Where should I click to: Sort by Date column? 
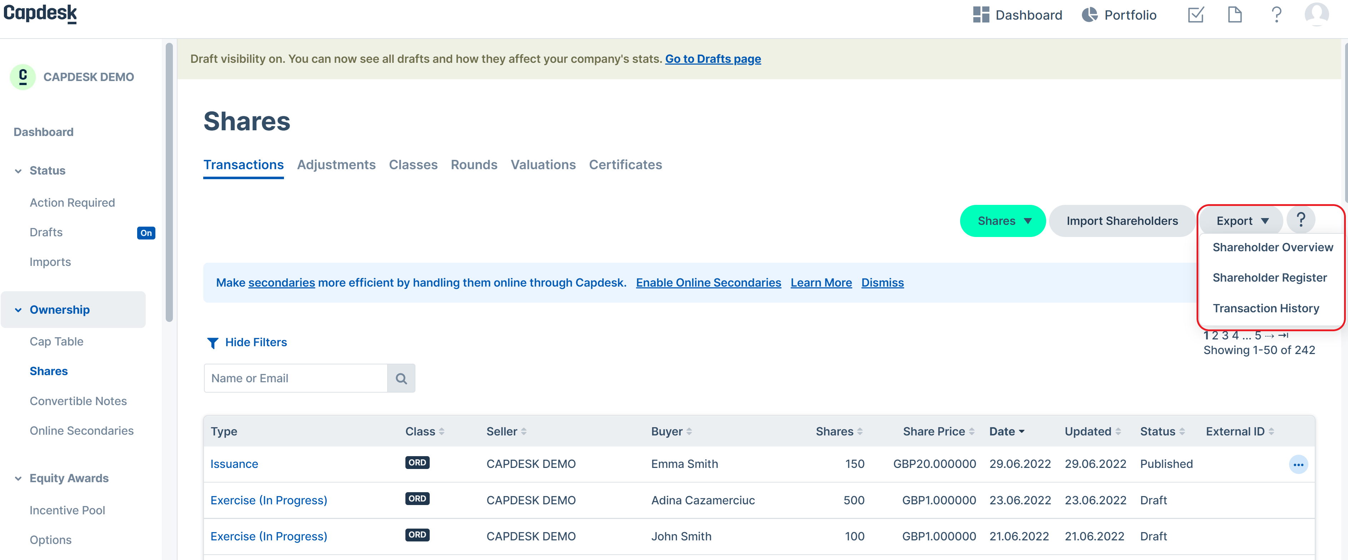tap(1007, 432)
